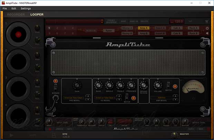Screen dimensions: 214x140
Task: Select the loop 3 circular pad
Action: pos(18,89)
